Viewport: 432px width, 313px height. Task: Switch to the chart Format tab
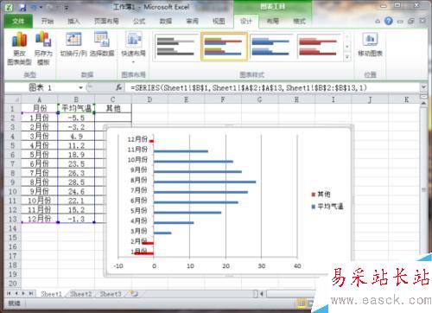[299, 21]
